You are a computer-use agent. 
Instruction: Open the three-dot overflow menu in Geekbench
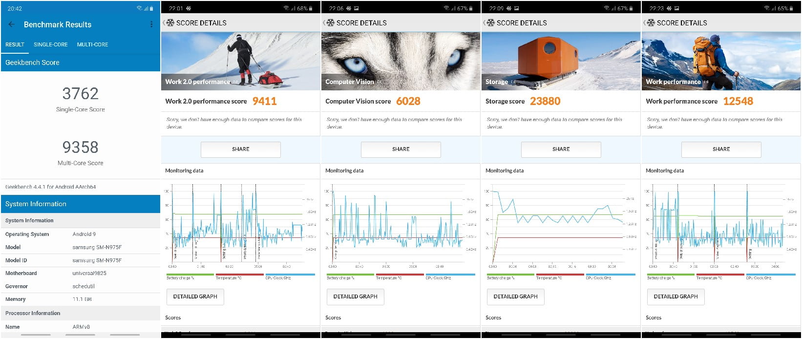[151, 24]
